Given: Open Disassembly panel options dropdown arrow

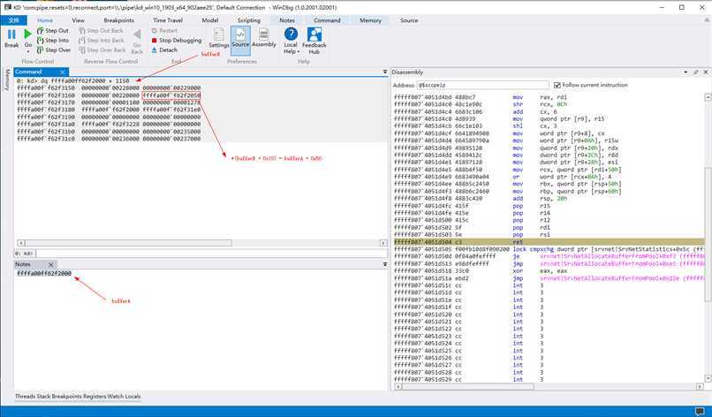Looking at the screenshot, I should pos(685,72).
